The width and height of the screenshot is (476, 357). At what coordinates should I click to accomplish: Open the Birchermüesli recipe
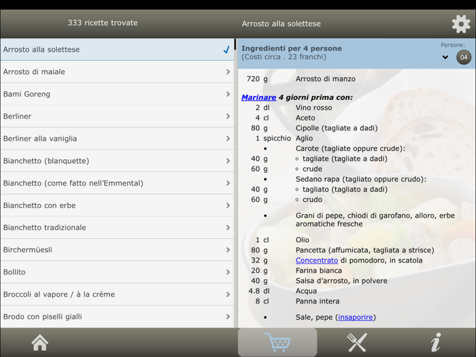pos(117,250)
